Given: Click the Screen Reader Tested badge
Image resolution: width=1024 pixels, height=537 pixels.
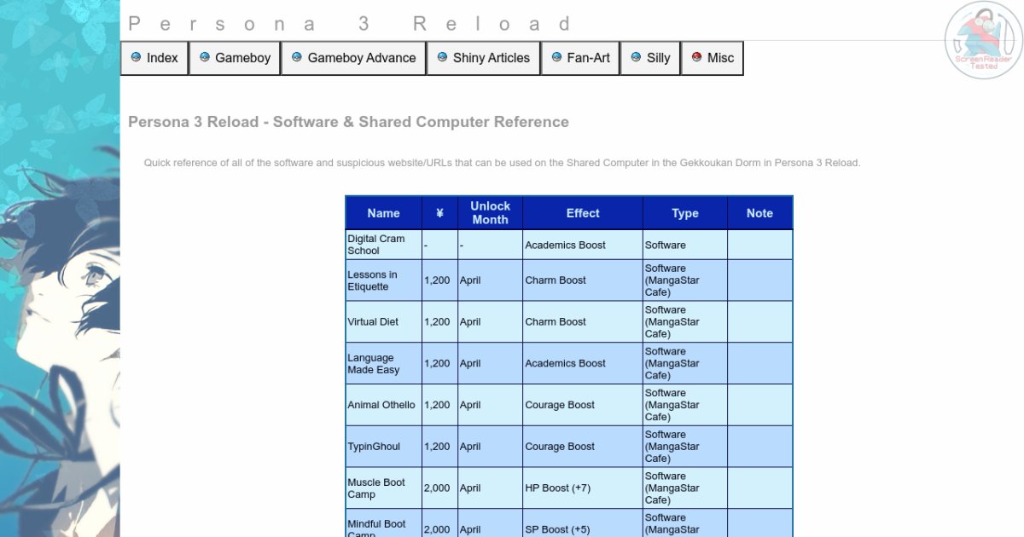Looking at the screenshot, I should pyautogui.click(x=983, y=40).
